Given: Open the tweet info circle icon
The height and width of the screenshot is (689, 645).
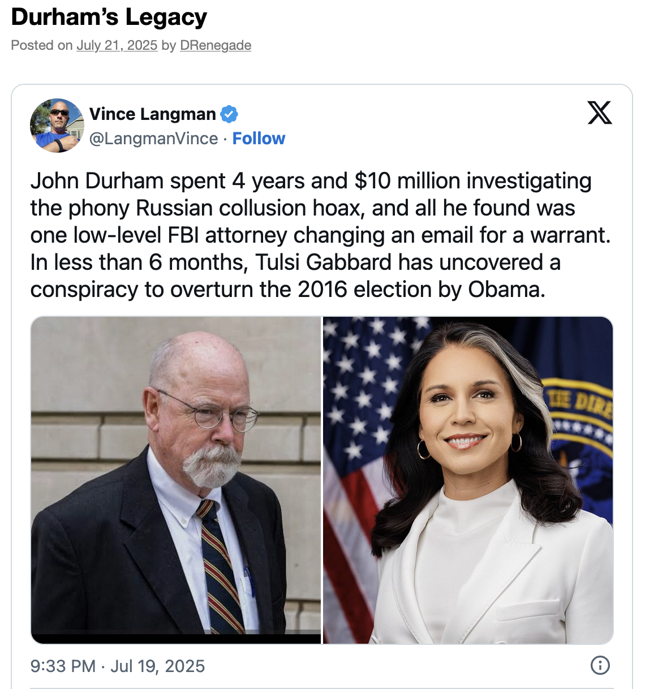Looking at the screenshot, I should point(600,665).
